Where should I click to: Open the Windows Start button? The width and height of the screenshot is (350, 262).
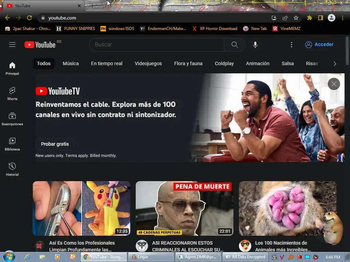coord(9,257)
